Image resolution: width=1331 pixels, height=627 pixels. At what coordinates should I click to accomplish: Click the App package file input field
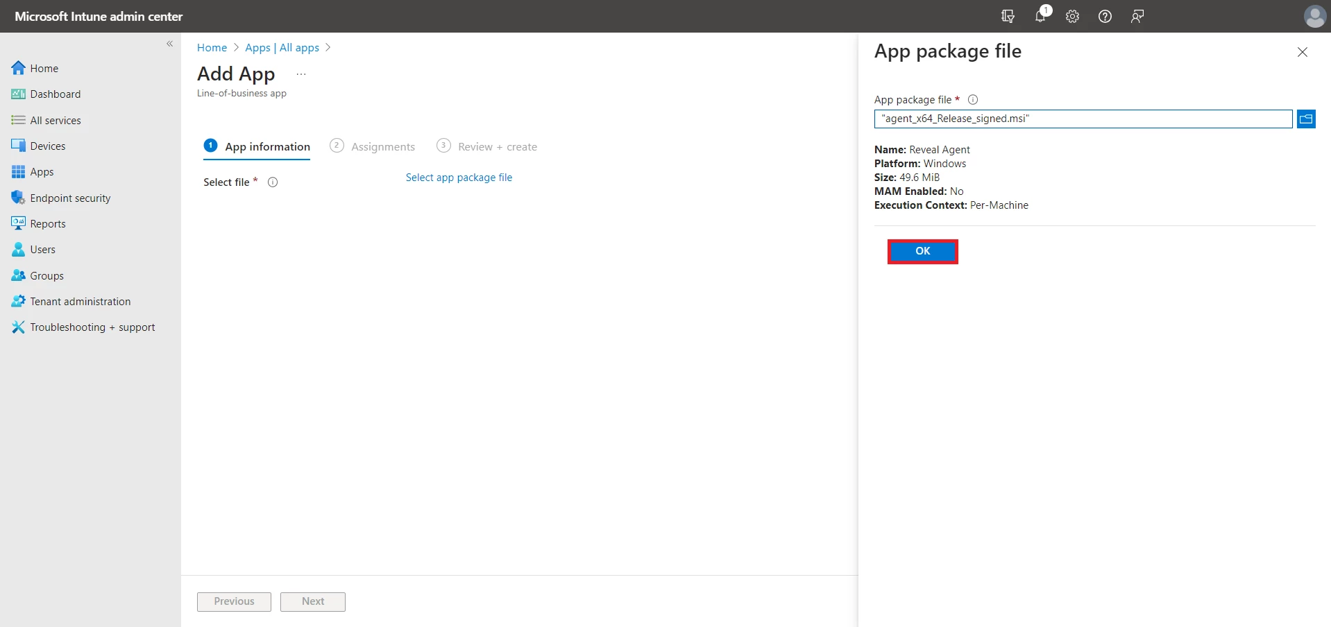click(x=1083, y=119)
